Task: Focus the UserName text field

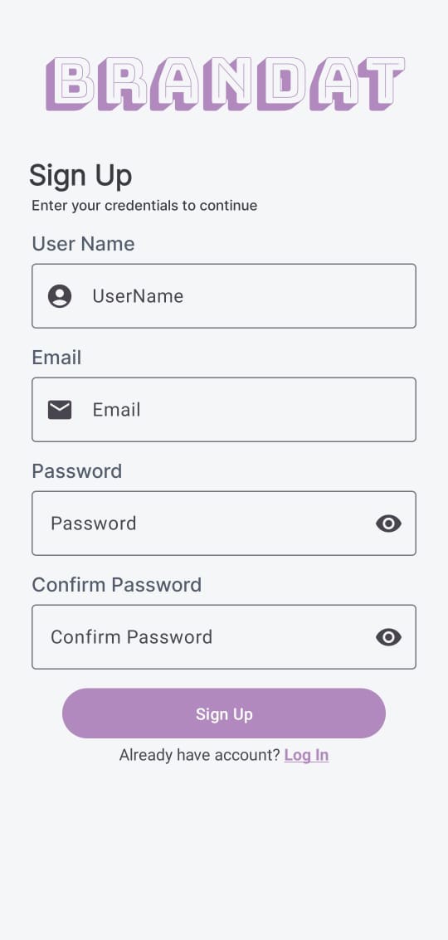Action: tap(224, 296)
